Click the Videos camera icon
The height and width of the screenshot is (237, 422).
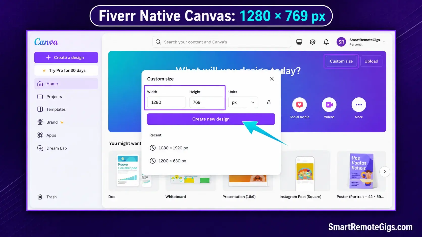tap(329, 105)
